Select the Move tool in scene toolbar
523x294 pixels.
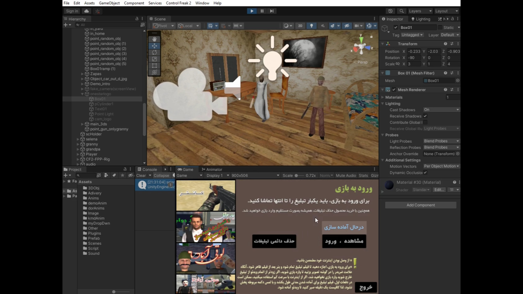point(154,46)
